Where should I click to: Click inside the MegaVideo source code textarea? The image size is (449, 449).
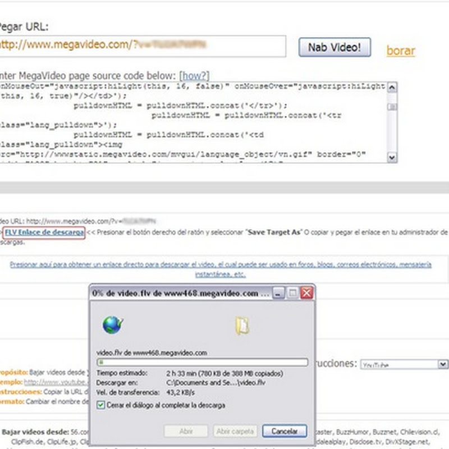(x=193, y=122)
